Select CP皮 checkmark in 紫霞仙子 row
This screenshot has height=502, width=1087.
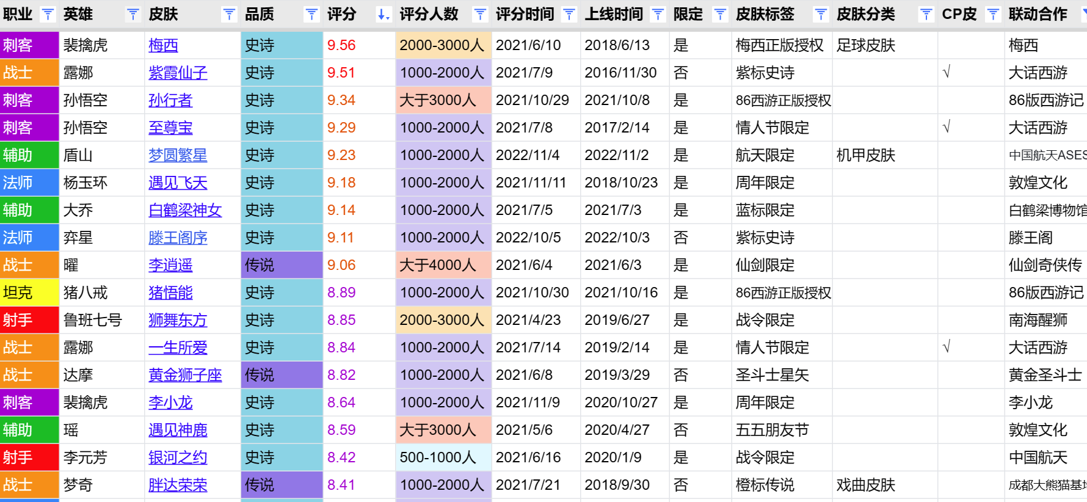tap(971, 73)
